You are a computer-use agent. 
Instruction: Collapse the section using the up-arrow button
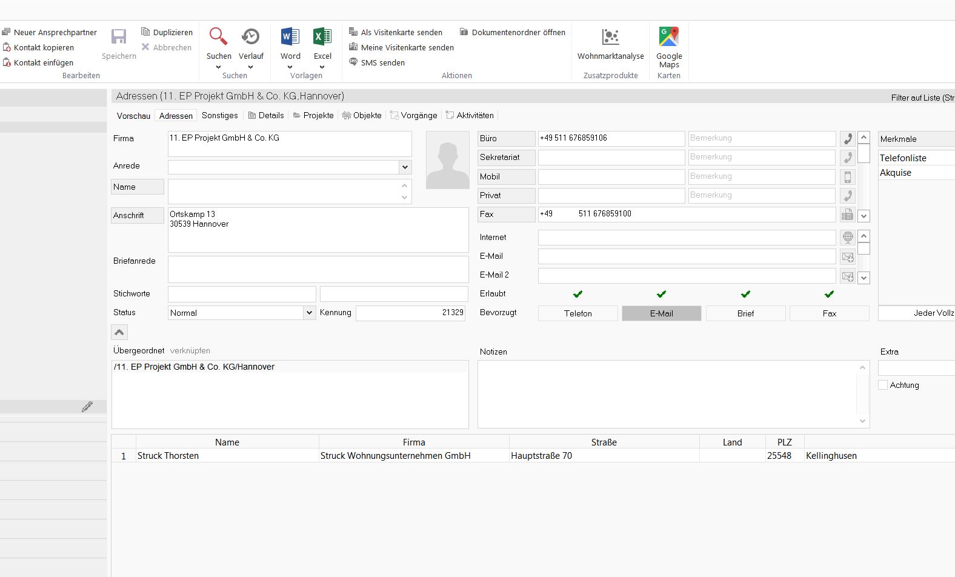[119, 332]
